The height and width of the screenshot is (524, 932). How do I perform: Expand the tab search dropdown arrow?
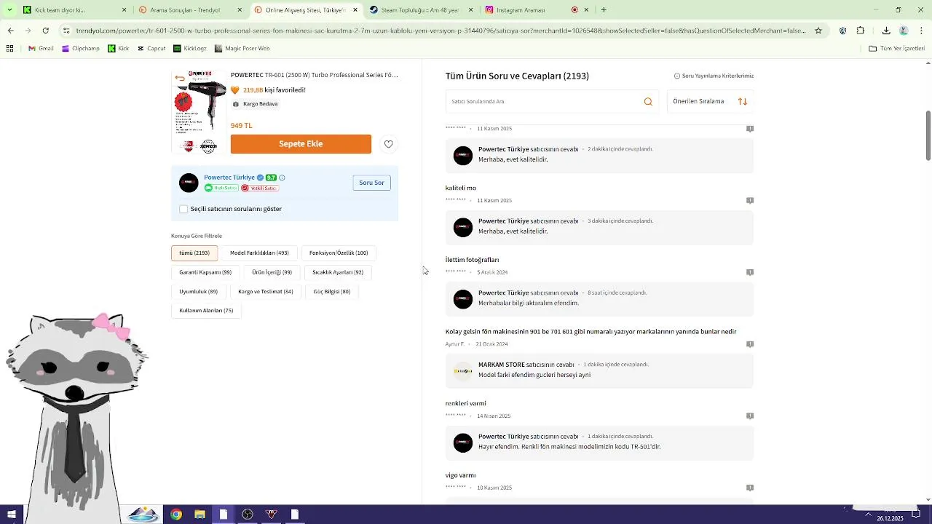(9, 10)
